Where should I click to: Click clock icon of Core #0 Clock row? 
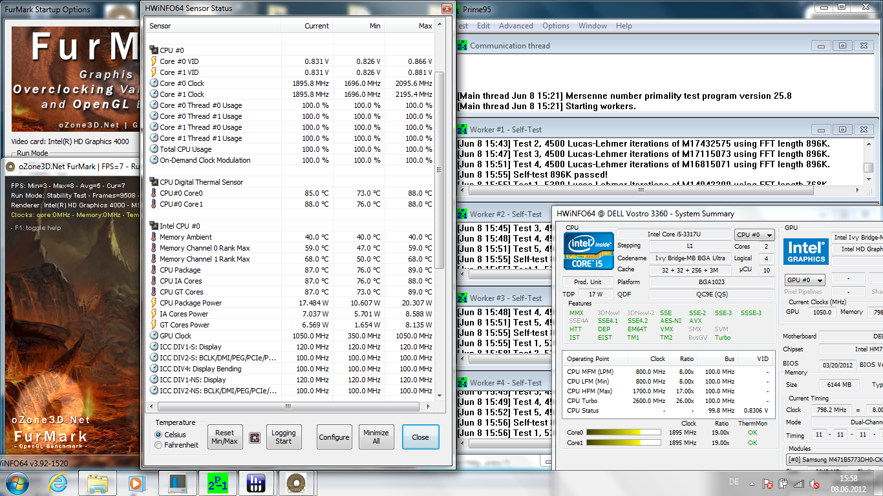(154, 83)
